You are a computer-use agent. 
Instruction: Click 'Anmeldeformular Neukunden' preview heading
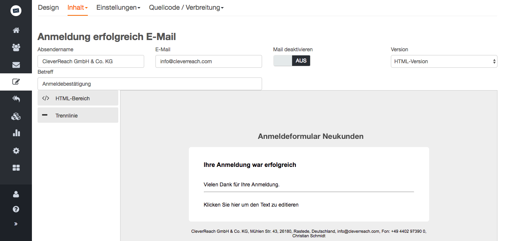(311, 136)
